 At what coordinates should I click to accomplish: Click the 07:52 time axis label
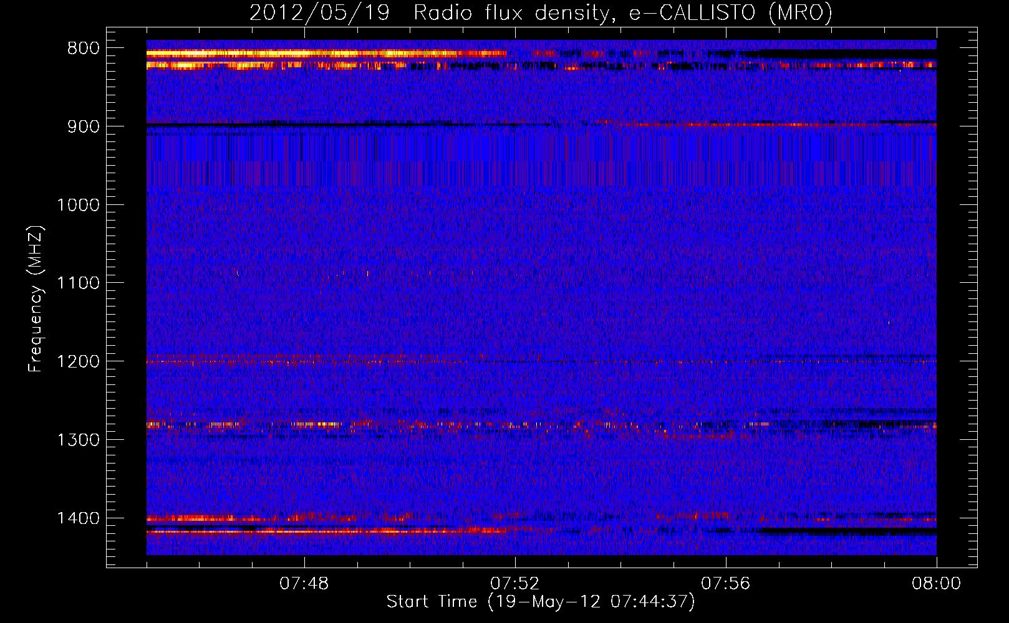[514, 584]
